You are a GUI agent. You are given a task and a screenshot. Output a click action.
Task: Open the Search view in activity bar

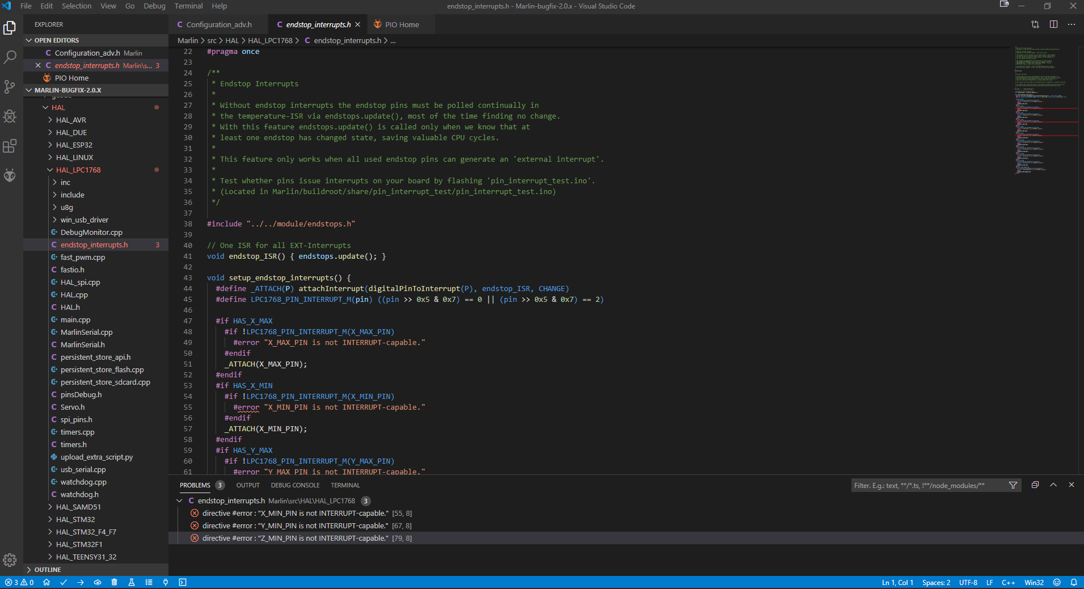pos(10,57)
